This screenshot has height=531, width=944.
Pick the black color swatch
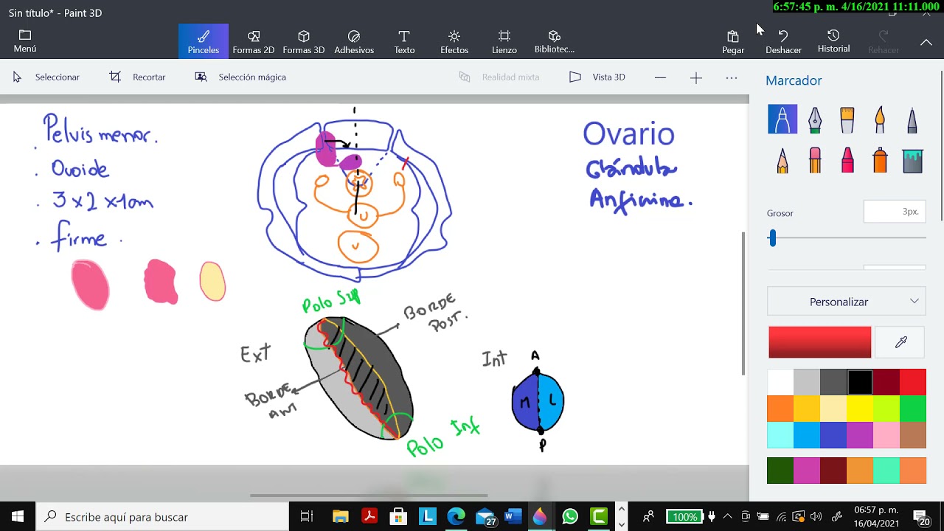click(x=860, y=382)
